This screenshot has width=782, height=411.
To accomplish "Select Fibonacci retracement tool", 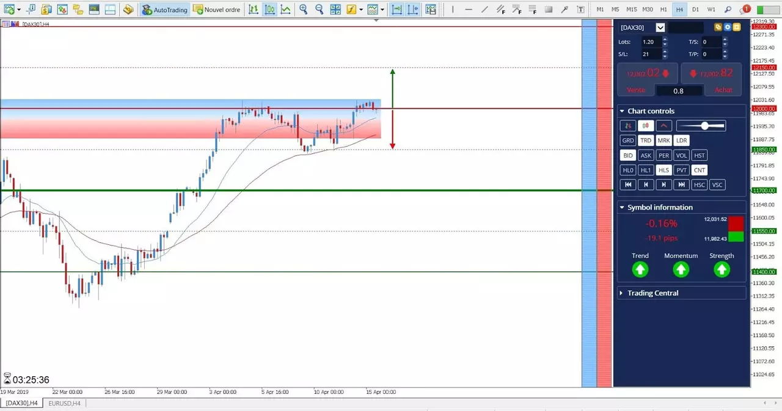I will click(533, 10).
